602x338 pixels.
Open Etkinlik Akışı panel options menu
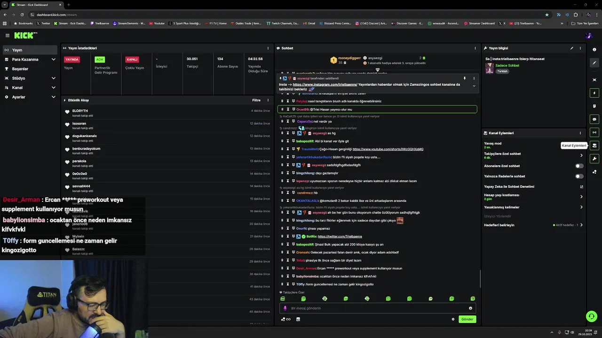pos(268,100)
